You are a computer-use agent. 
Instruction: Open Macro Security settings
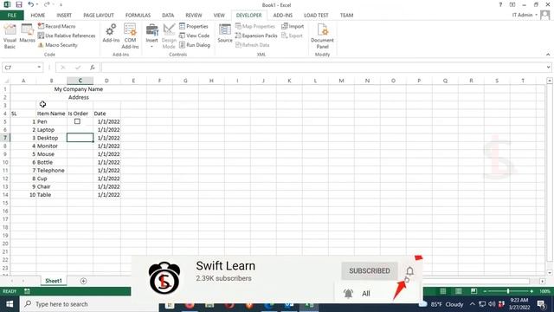click(x=58, y=45)
